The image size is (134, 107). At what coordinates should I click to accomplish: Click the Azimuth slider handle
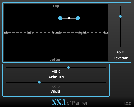[x=68, y=67]
